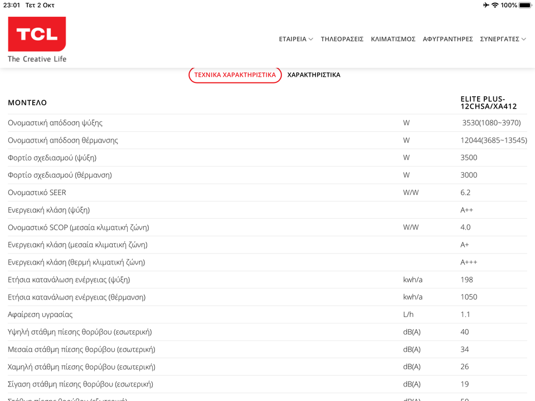Screen dimensions: 535x401
Task: Click Ετήσια κατανάλωση ενέργειας (ψύξη) label
Action: (69, 280)
